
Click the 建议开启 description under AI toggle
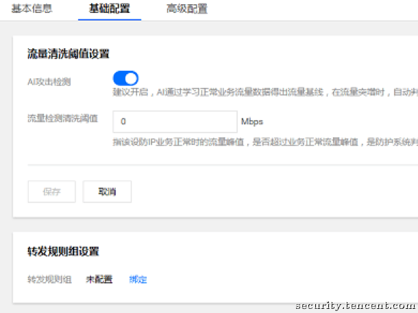(x=265, y=92)
